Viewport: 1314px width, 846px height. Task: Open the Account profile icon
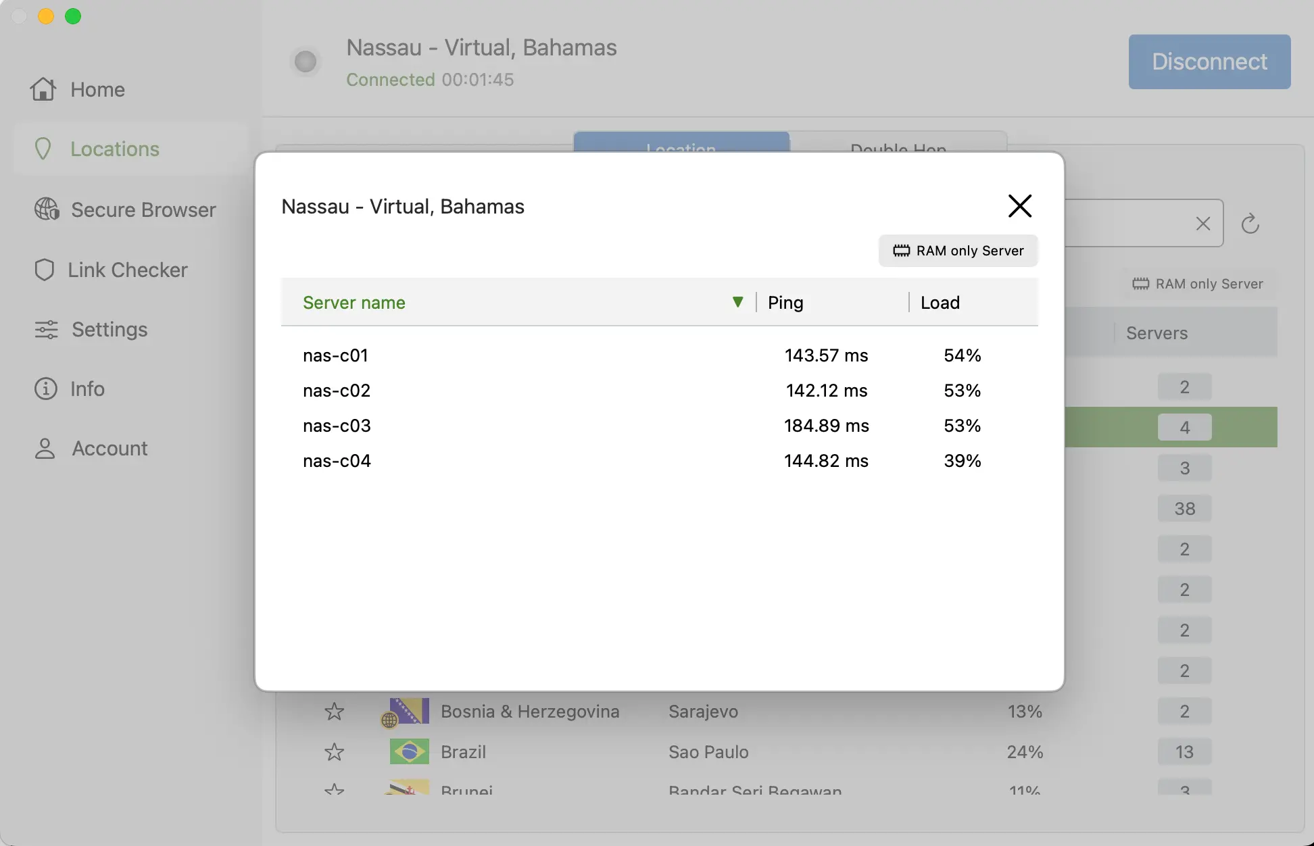pos(45,448)
